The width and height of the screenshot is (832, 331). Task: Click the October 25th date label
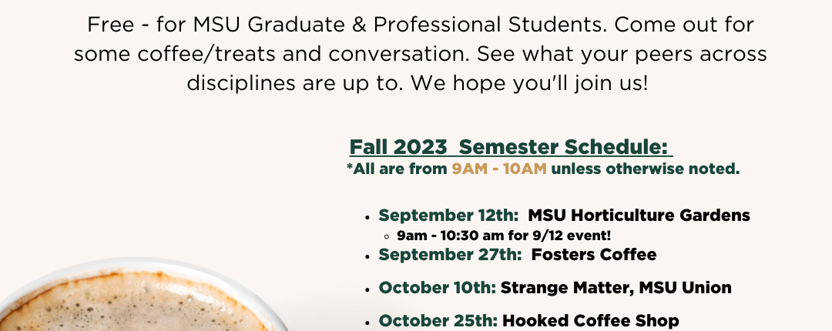438,321
